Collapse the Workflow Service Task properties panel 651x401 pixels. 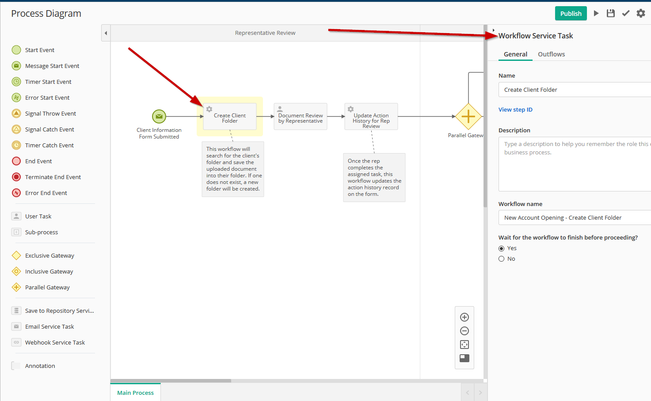pos(493,30)
